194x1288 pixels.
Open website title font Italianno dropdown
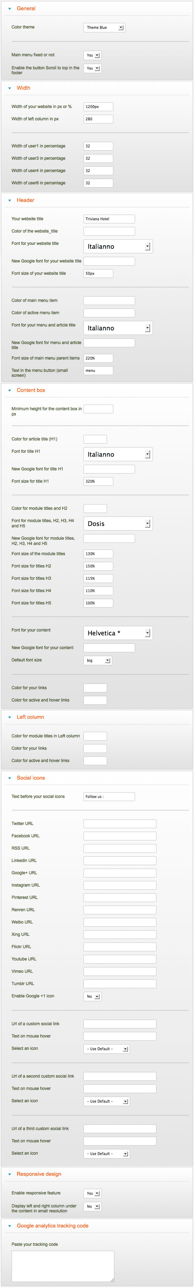118,246
